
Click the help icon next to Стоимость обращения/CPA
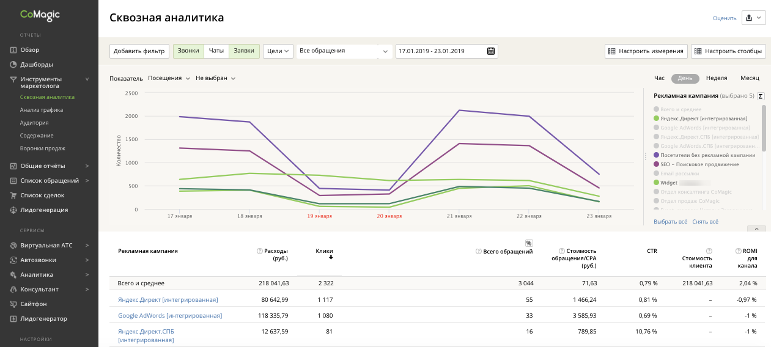562,251
